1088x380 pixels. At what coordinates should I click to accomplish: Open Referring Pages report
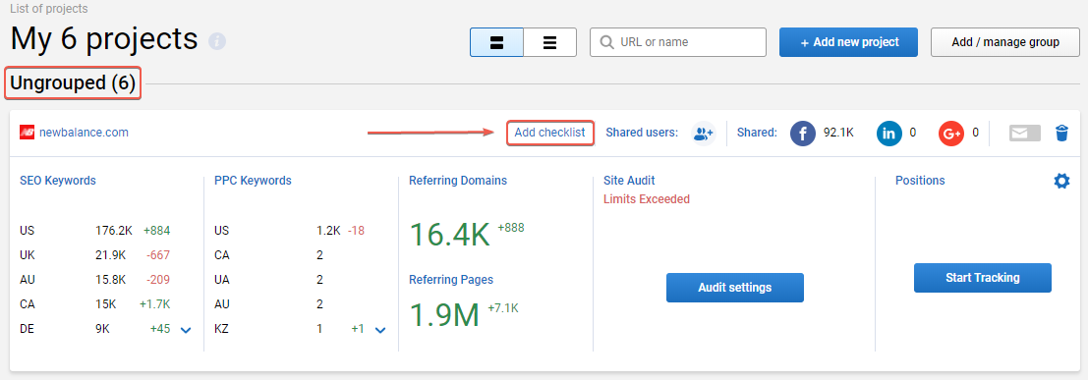(451, 280)
